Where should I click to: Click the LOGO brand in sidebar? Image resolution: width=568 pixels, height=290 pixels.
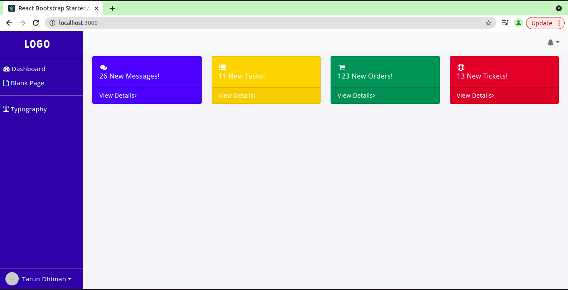tap(37, 44)
